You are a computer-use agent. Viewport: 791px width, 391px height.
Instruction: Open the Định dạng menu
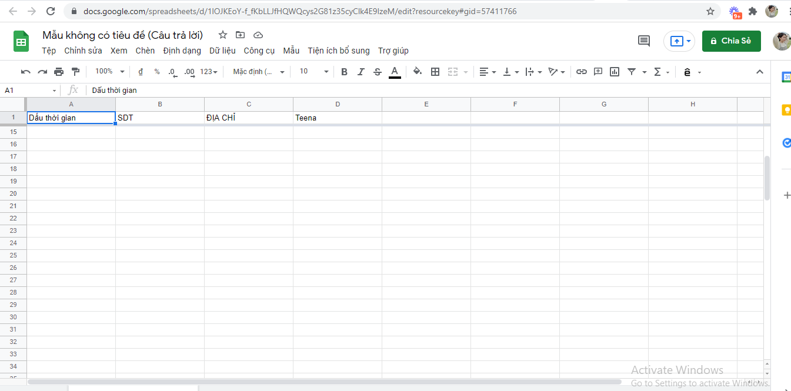(182, 51)
